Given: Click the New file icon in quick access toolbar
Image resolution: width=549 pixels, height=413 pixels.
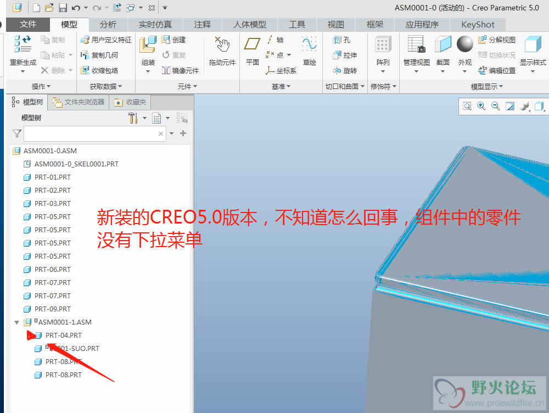Looking at the screenshot, I should tap(36, 7).
